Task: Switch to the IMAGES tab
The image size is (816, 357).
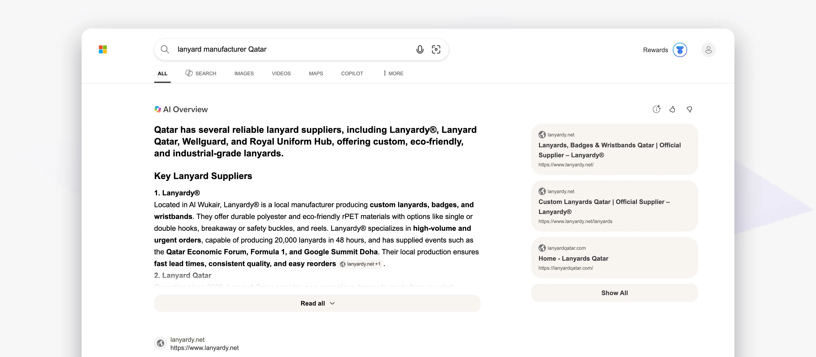Action: coord(244,73)
